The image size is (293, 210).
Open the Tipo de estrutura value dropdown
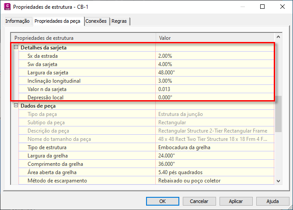click(x=215, y=147)
